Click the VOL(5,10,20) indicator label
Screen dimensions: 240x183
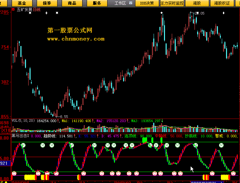pyautogui.click(x=23, y=121)
